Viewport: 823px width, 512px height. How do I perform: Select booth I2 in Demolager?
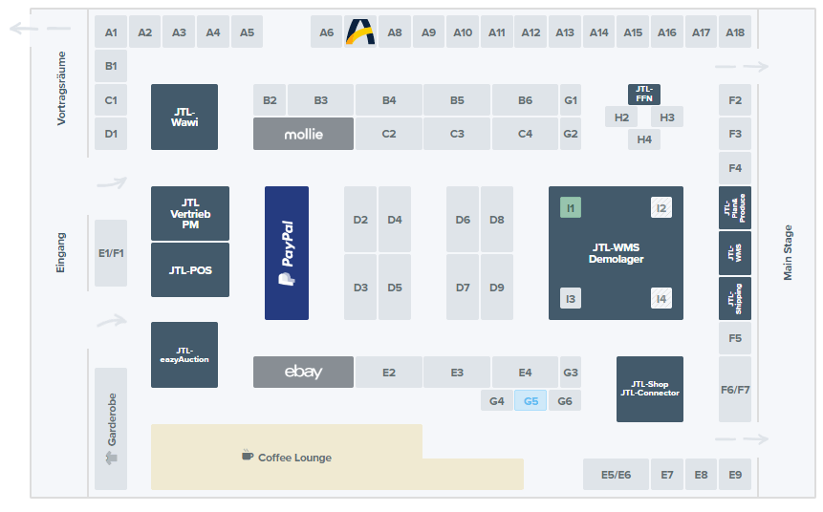click(661, 207)
